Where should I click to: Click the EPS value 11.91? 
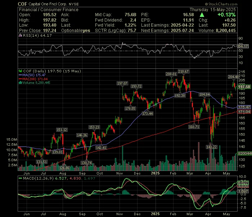click(188, 20)
